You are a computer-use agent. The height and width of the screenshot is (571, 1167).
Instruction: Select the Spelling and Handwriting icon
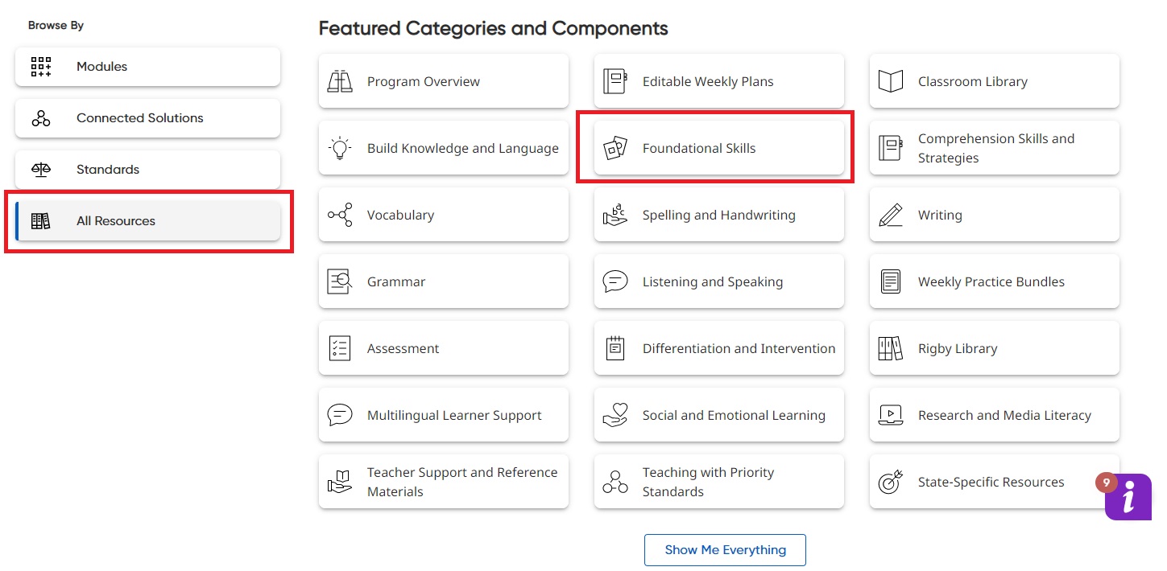pyautogui.click(x=615, y=215)
